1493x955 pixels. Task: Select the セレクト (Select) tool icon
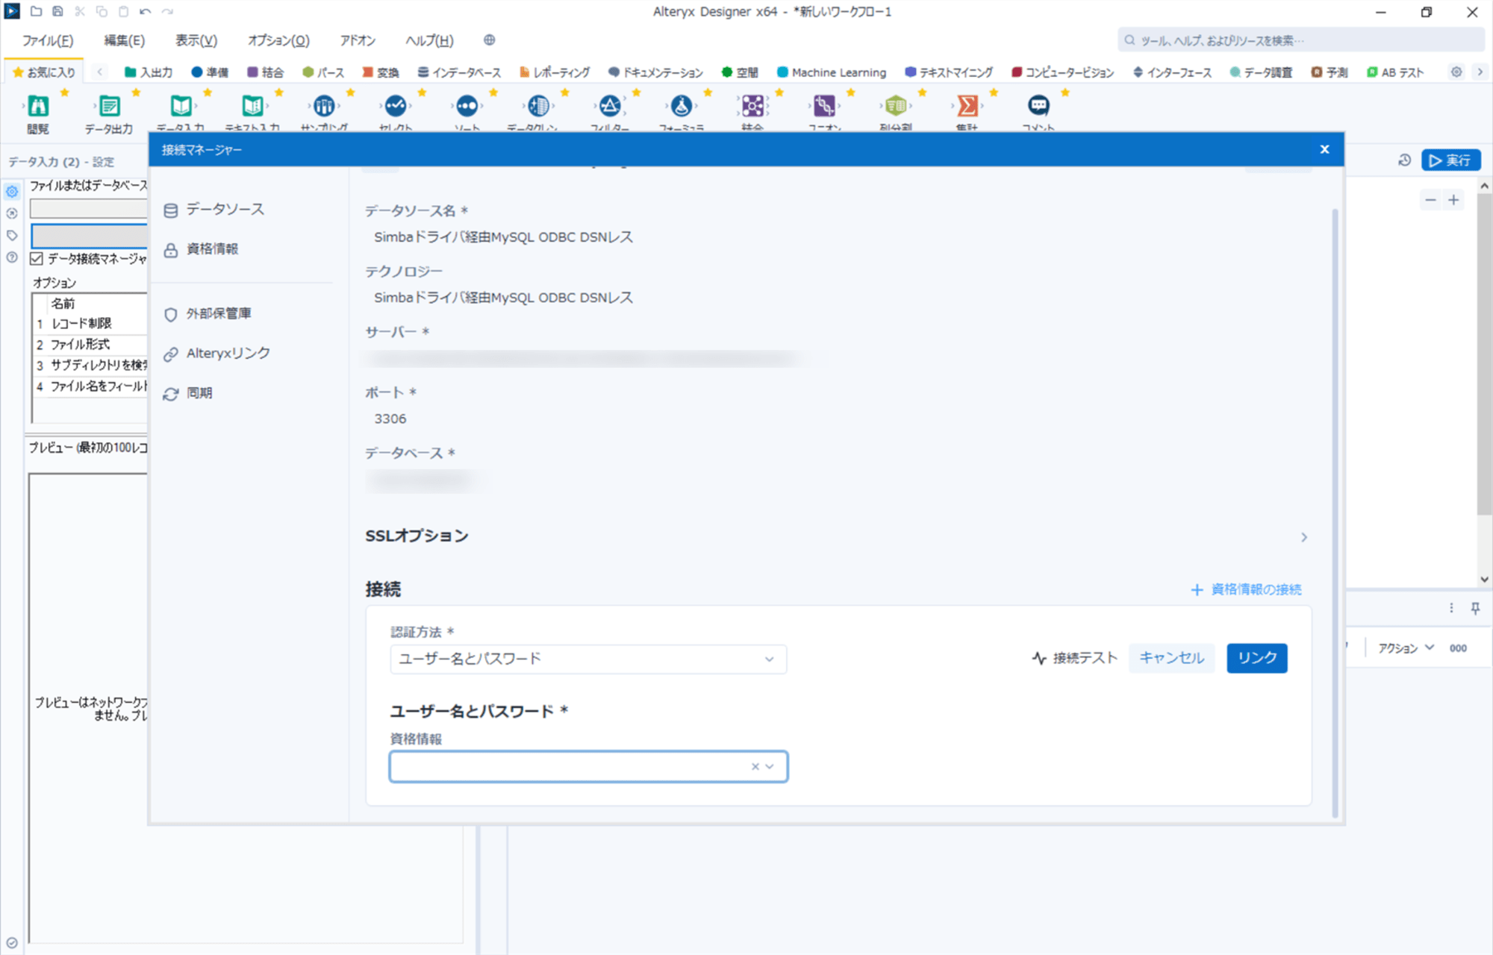click(396, 107)
